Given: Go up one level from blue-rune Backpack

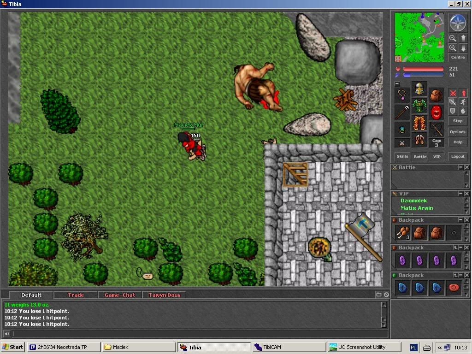Looking at the screenshot, I should [x=455, y=275].
